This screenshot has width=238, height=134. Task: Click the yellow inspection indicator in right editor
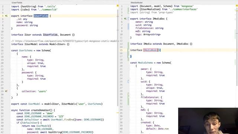[237, 6]
